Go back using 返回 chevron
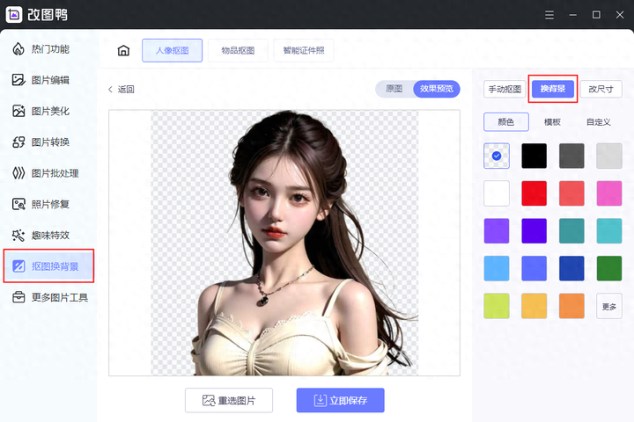This screenshot has height=422, width=634. tap(111, 89)
